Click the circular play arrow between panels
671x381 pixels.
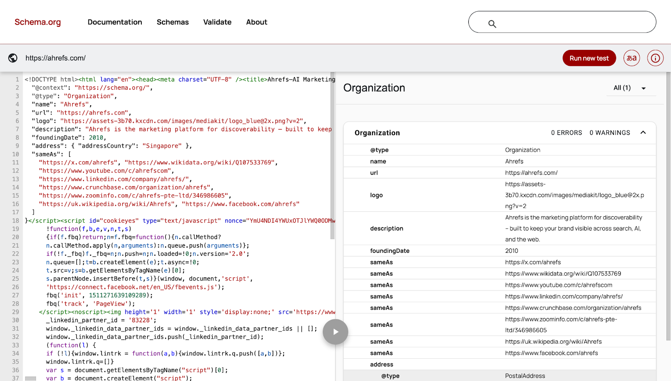[335, 332]
